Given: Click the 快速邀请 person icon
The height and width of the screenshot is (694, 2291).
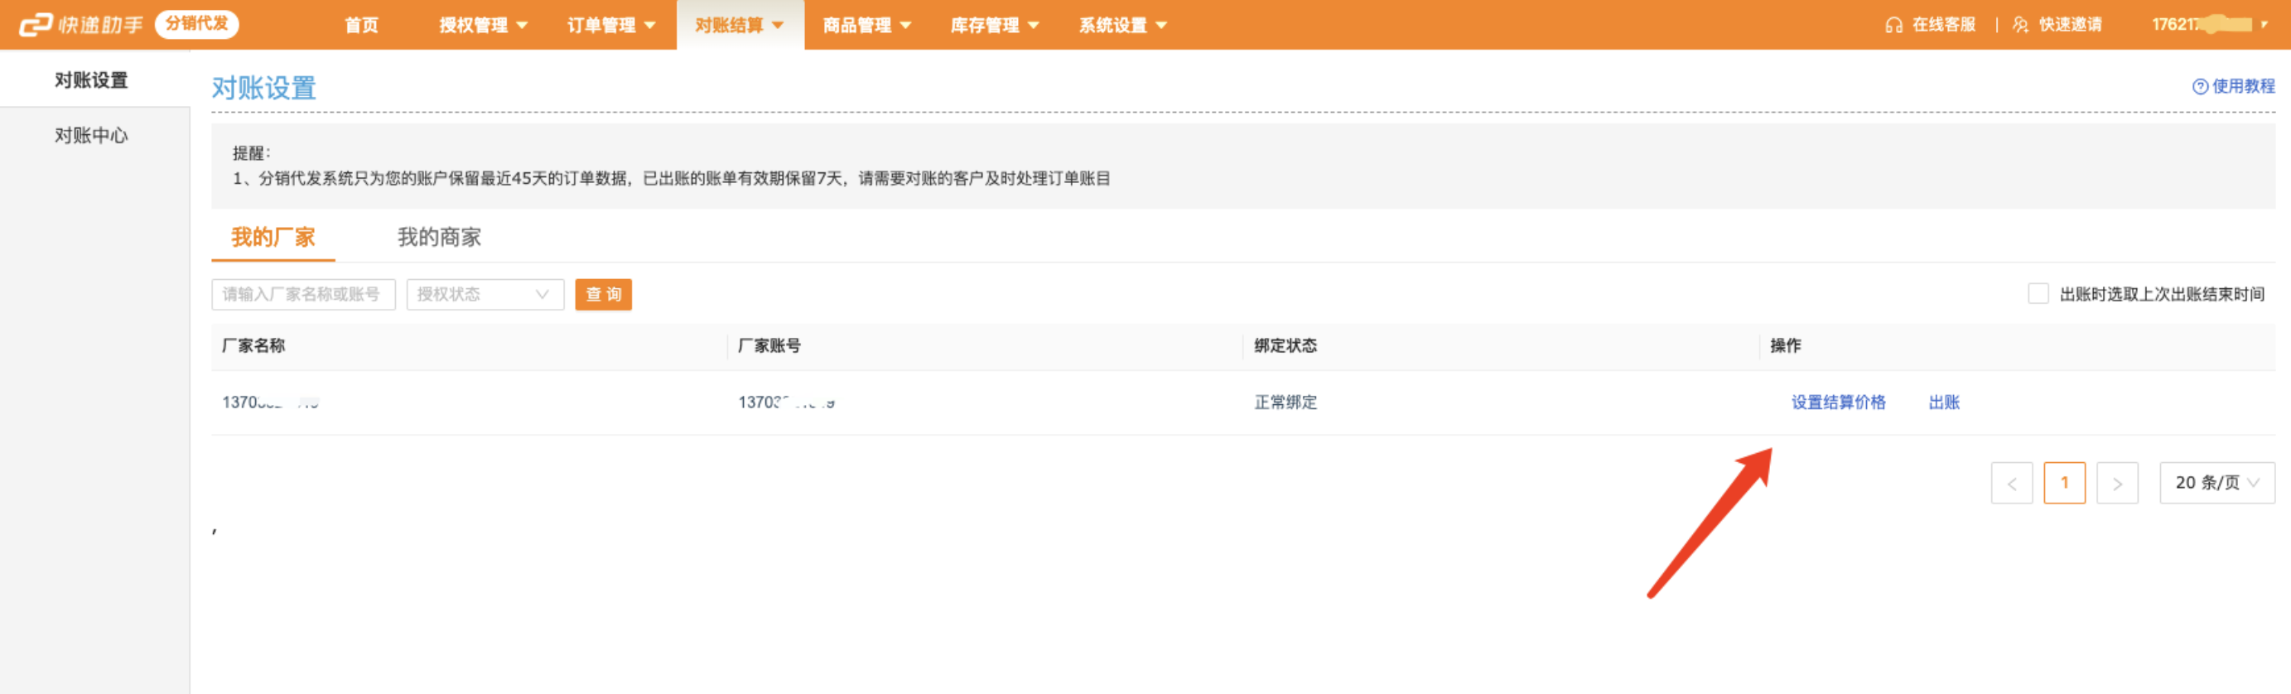Looking at the screenshot, I should tap(2021, 26).
